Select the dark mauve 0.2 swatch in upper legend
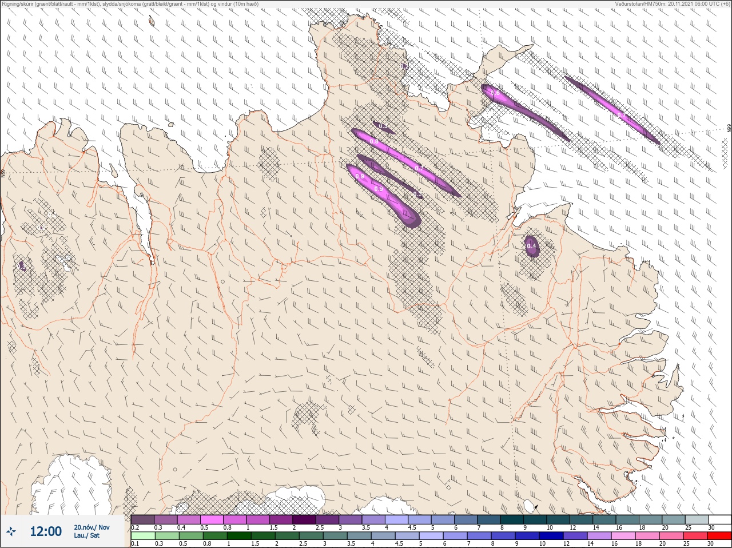Screen dimensions: 732x548 click(x=142, y=519)
